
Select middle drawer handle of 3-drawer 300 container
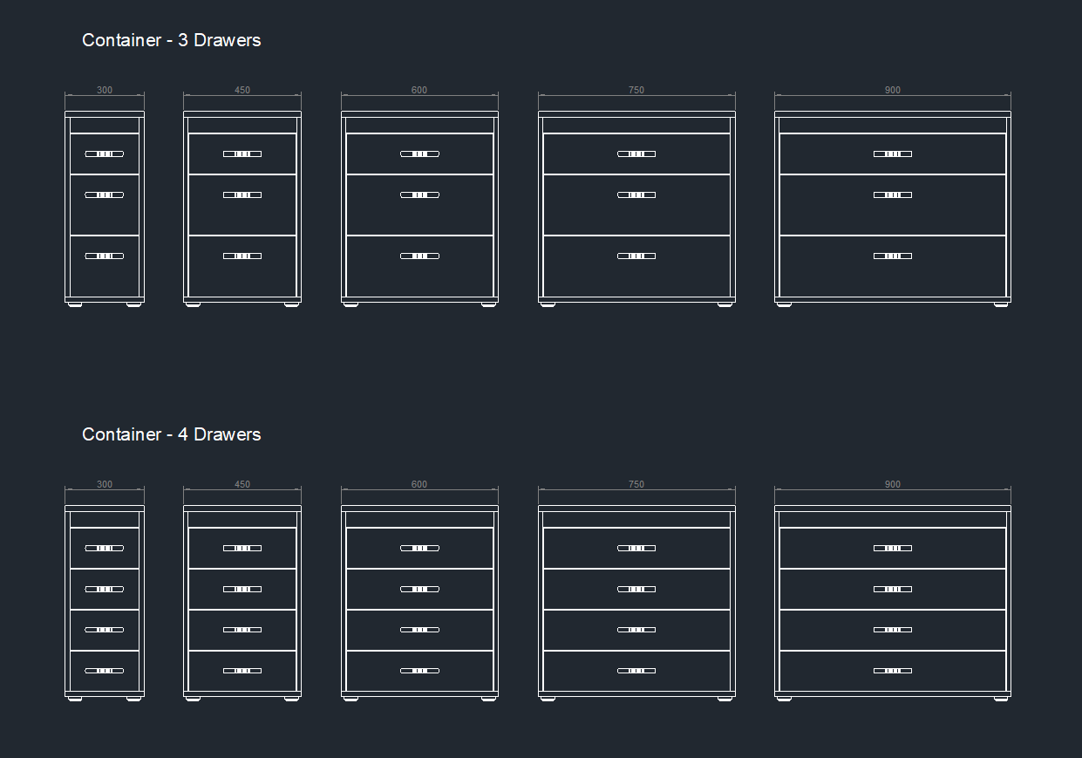tap(105, 195)
